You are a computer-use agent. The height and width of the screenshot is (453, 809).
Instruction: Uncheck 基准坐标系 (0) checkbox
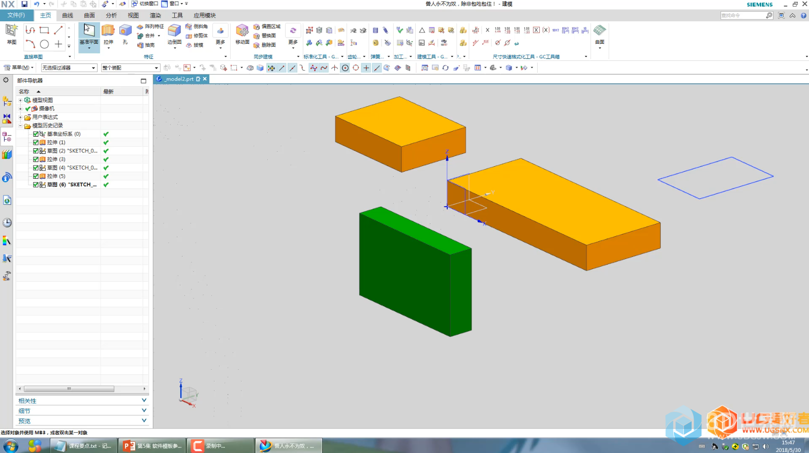[36, 134]
